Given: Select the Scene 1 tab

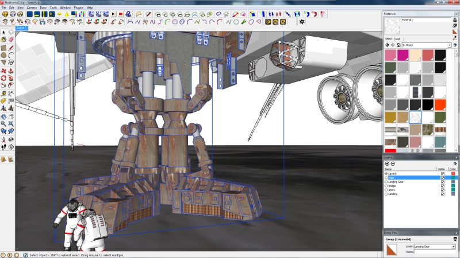Looking at the screenshot, I should click(22, 28).
